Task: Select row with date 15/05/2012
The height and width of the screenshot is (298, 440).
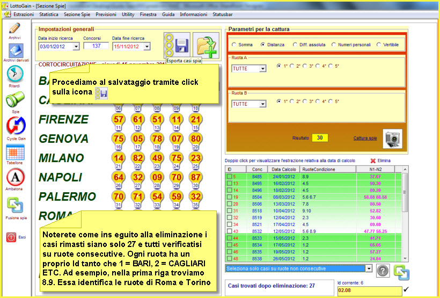Action: [314, 238]
